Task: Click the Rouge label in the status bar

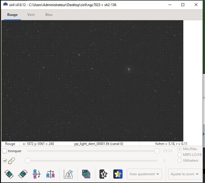Action: [10, 144]
